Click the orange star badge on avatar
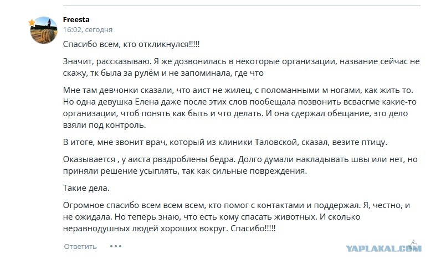The image size is (436, 265). (x=32, y=23)
